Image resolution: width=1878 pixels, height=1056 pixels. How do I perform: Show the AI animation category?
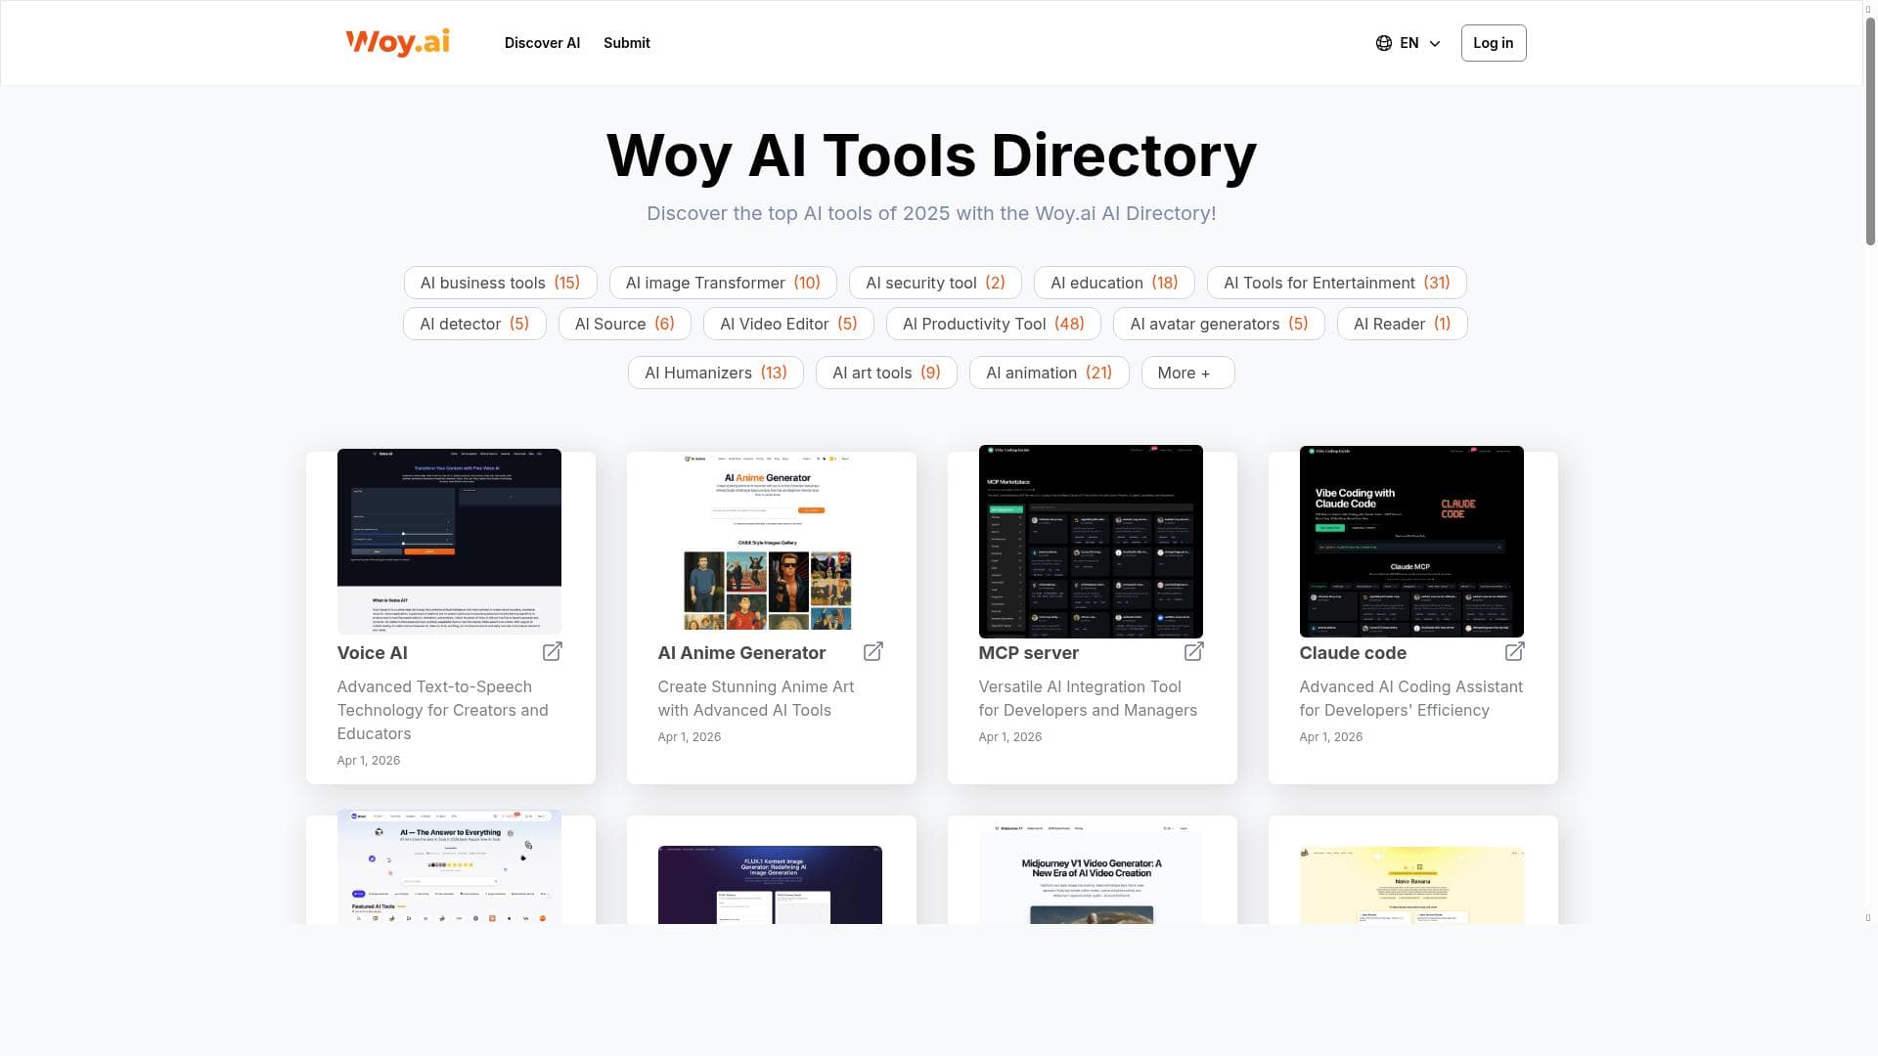(x=1049, y=373)
